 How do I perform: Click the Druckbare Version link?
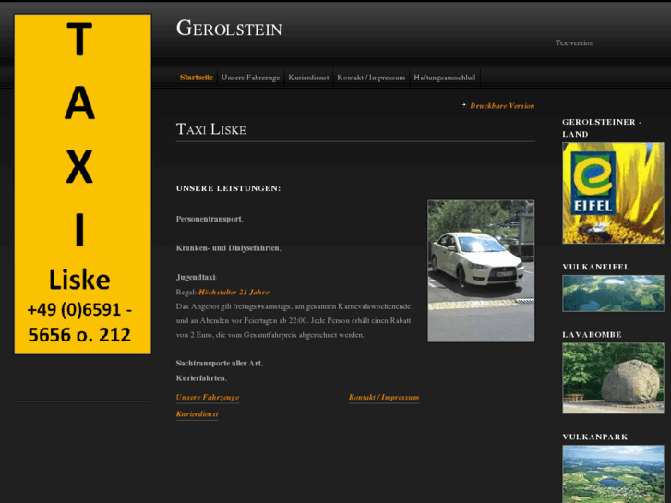tap(502, 106)
